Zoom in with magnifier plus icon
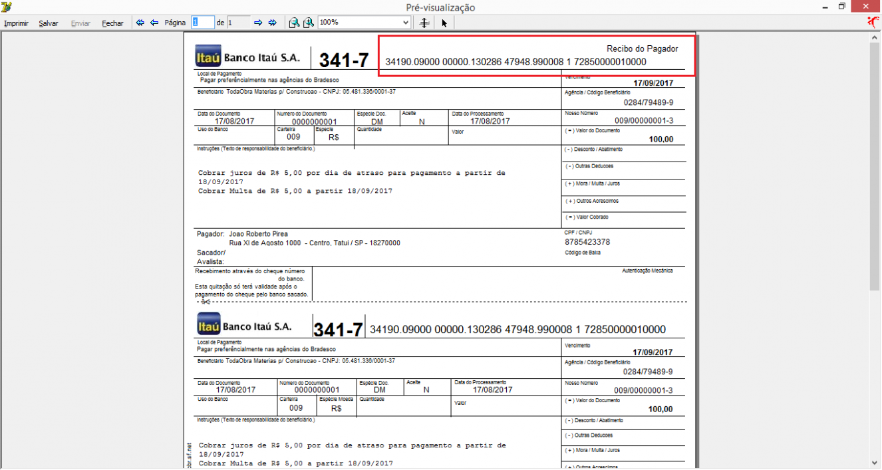The width and height of the screenshot is (882, 470). click(x=308, y=23)
